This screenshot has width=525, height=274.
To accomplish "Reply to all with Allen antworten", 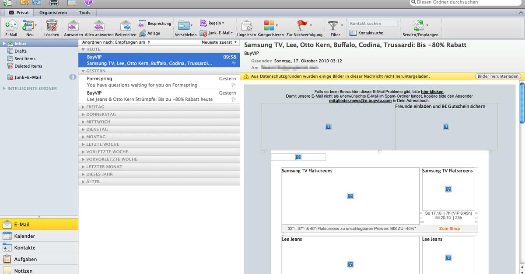I will [99, 26].
